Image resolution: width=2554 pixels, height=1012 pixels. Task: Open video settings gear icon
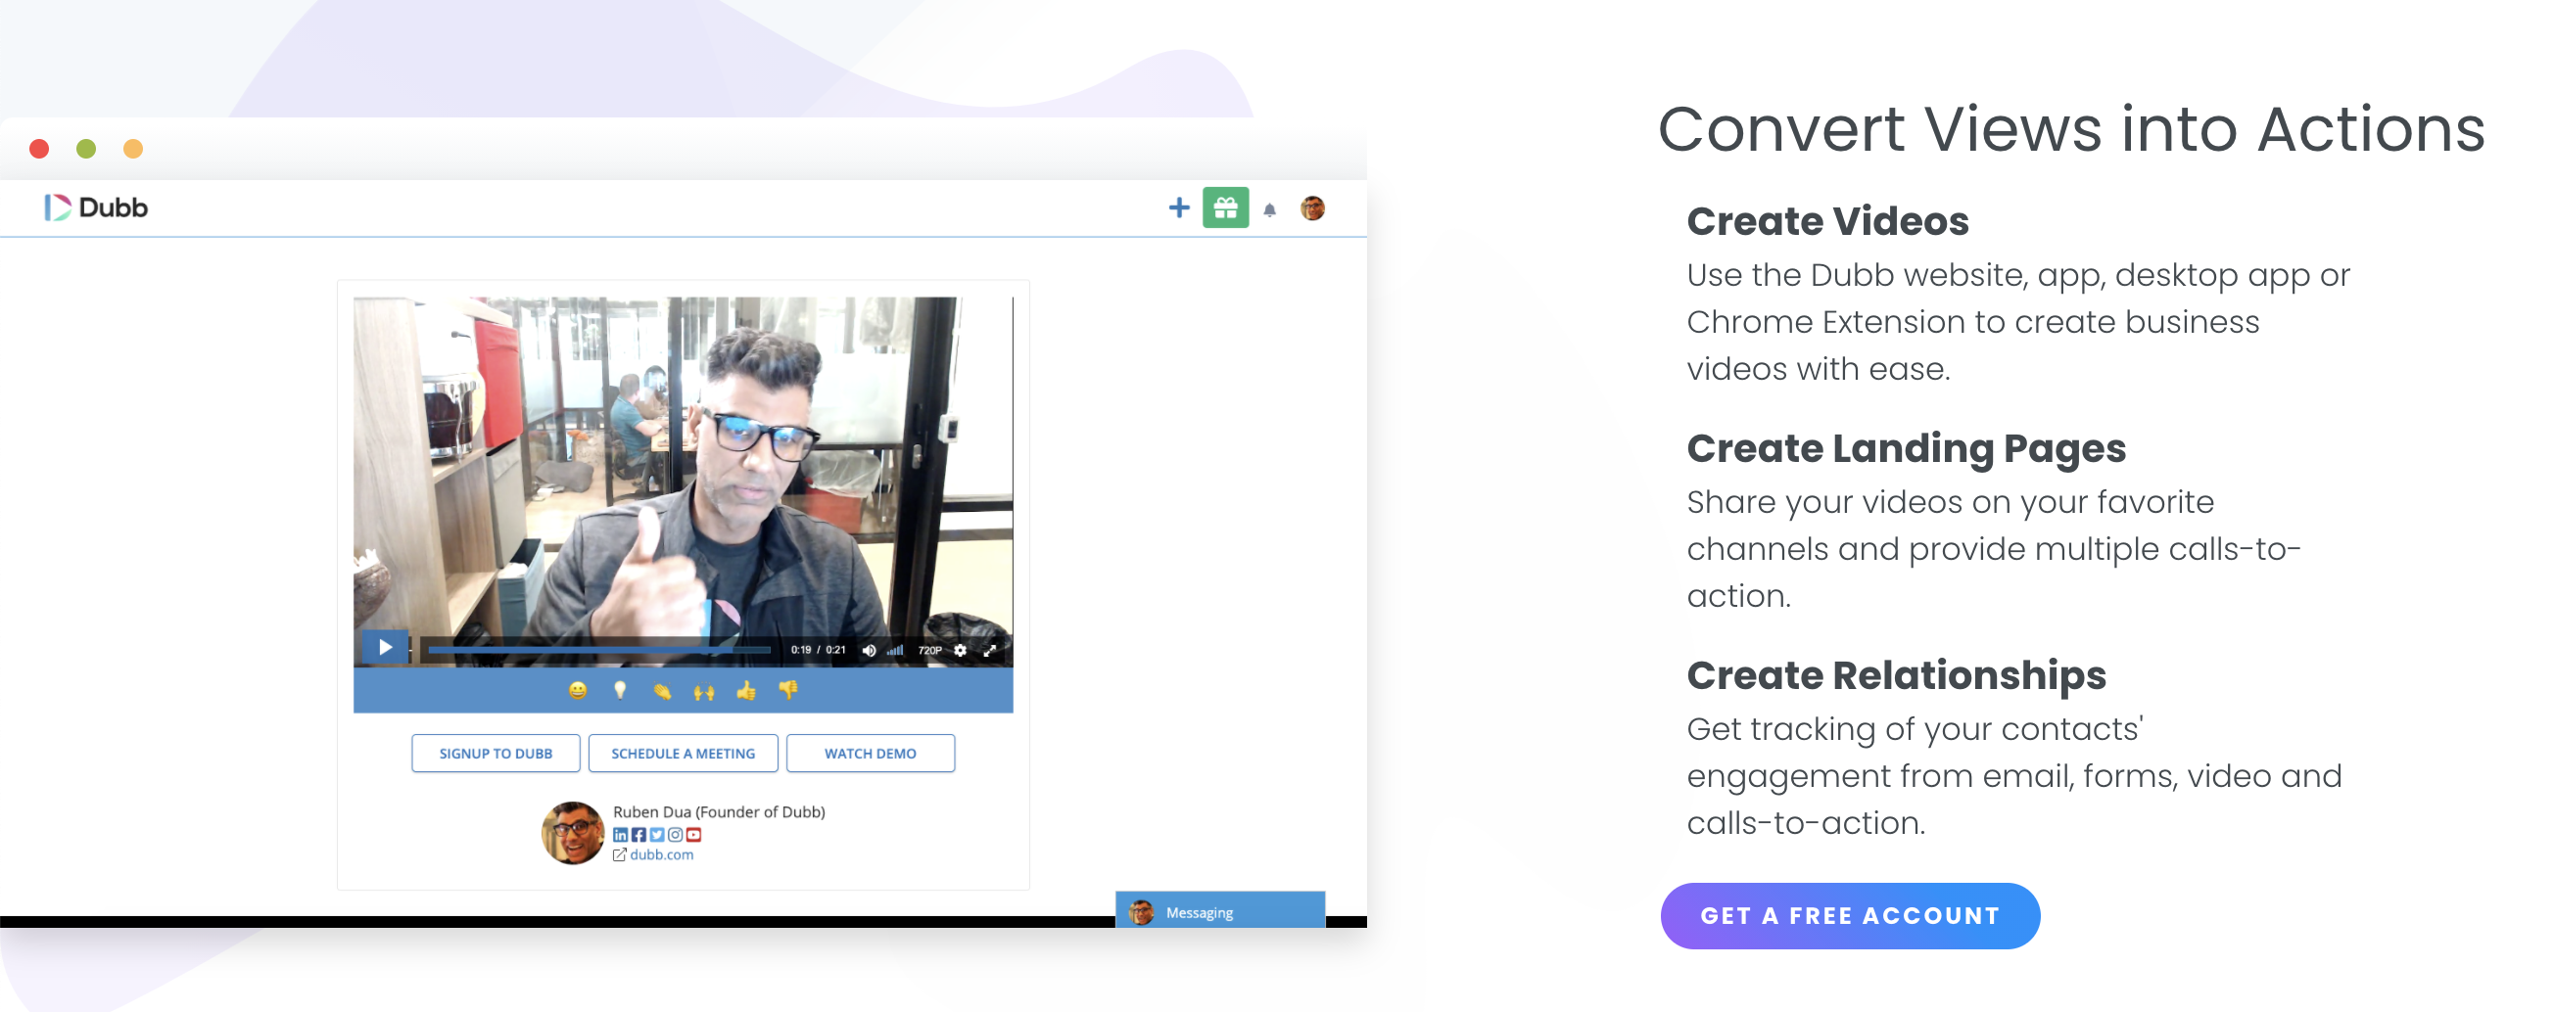coord(960,650)
